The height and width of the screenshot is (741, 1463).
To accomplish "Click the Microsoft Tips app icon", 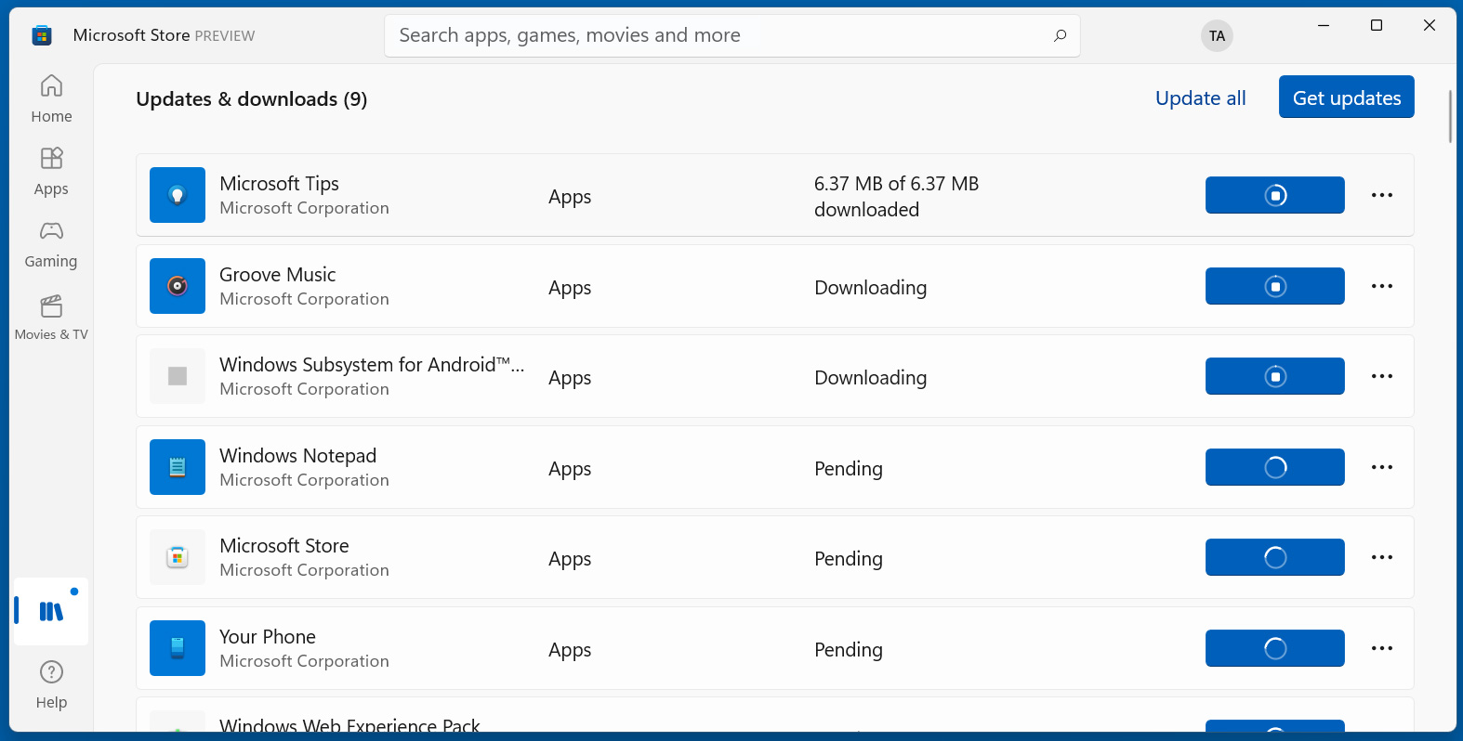I will pos(178,195).
